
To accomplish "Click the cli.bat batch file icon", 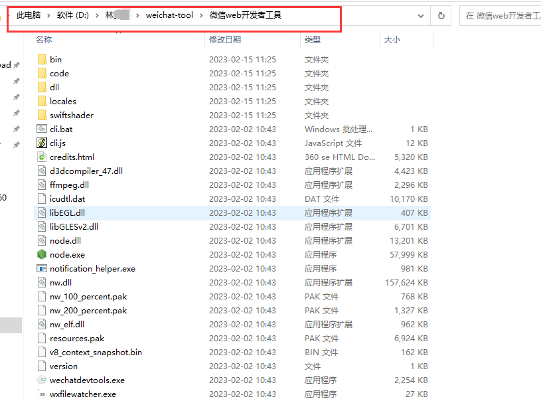I will click(42, 129).
